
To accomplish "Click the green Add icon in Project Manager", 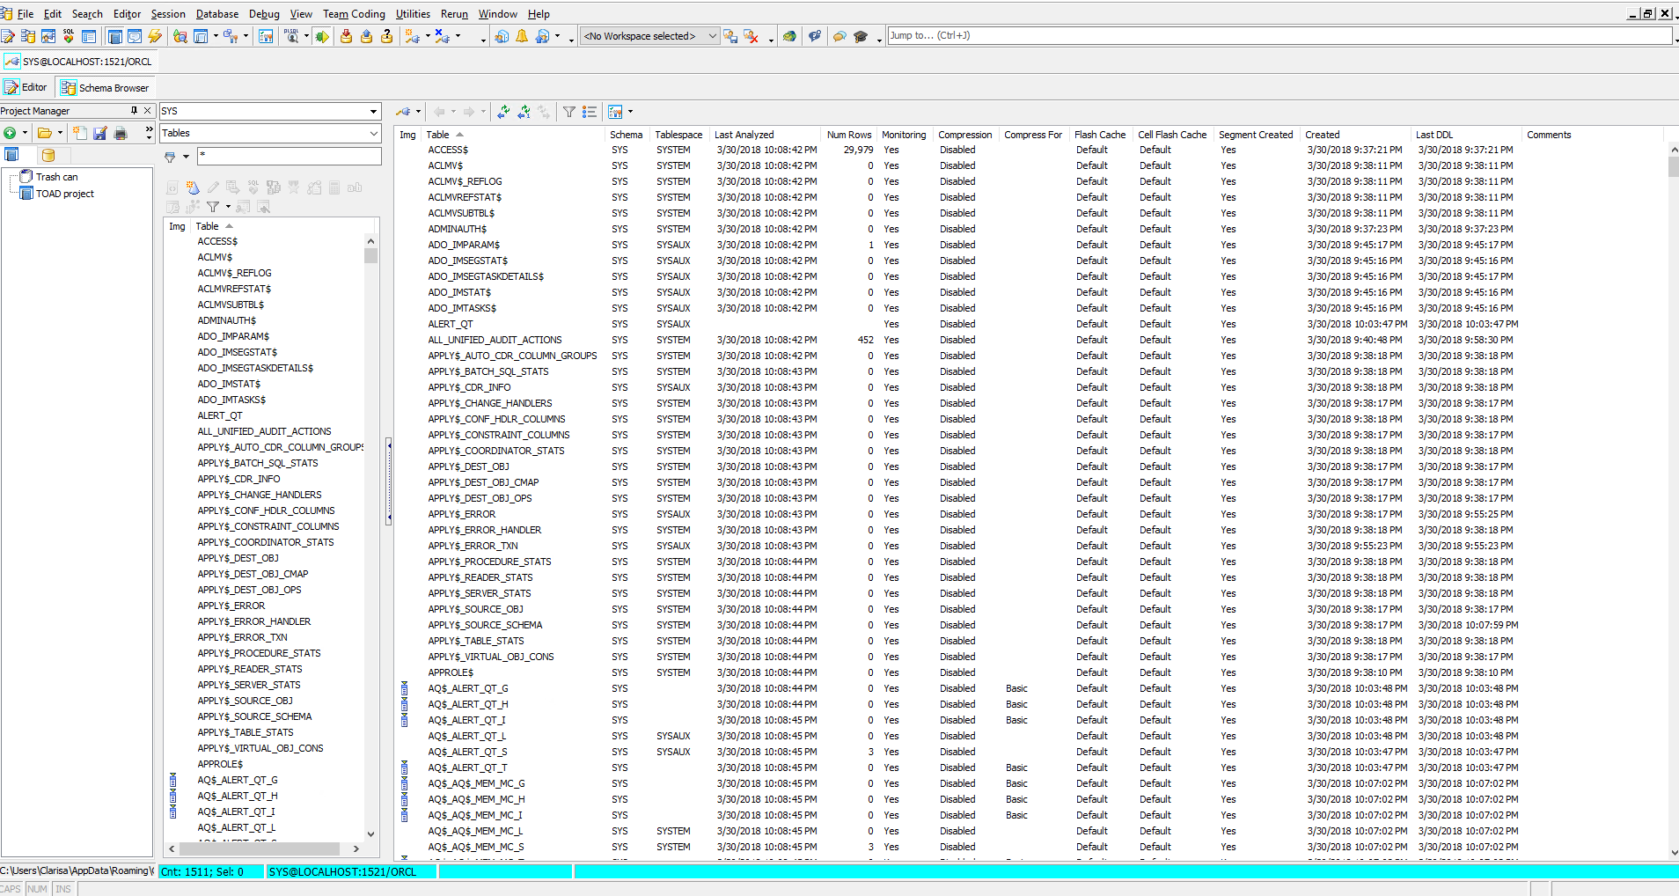I will (x=10, y=133).
